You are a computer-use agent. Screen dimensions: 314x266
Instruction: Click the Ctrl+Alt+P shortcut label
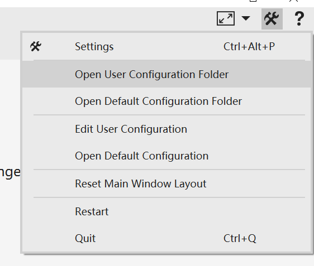[x=249, y=47]
